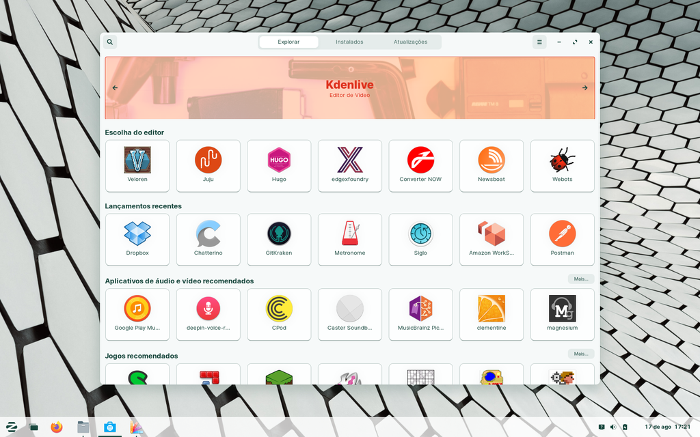Viewport: 700px width, 437px height.
Task: Select the Amazon WorkSpaces app tile
Action: (492, 240)
